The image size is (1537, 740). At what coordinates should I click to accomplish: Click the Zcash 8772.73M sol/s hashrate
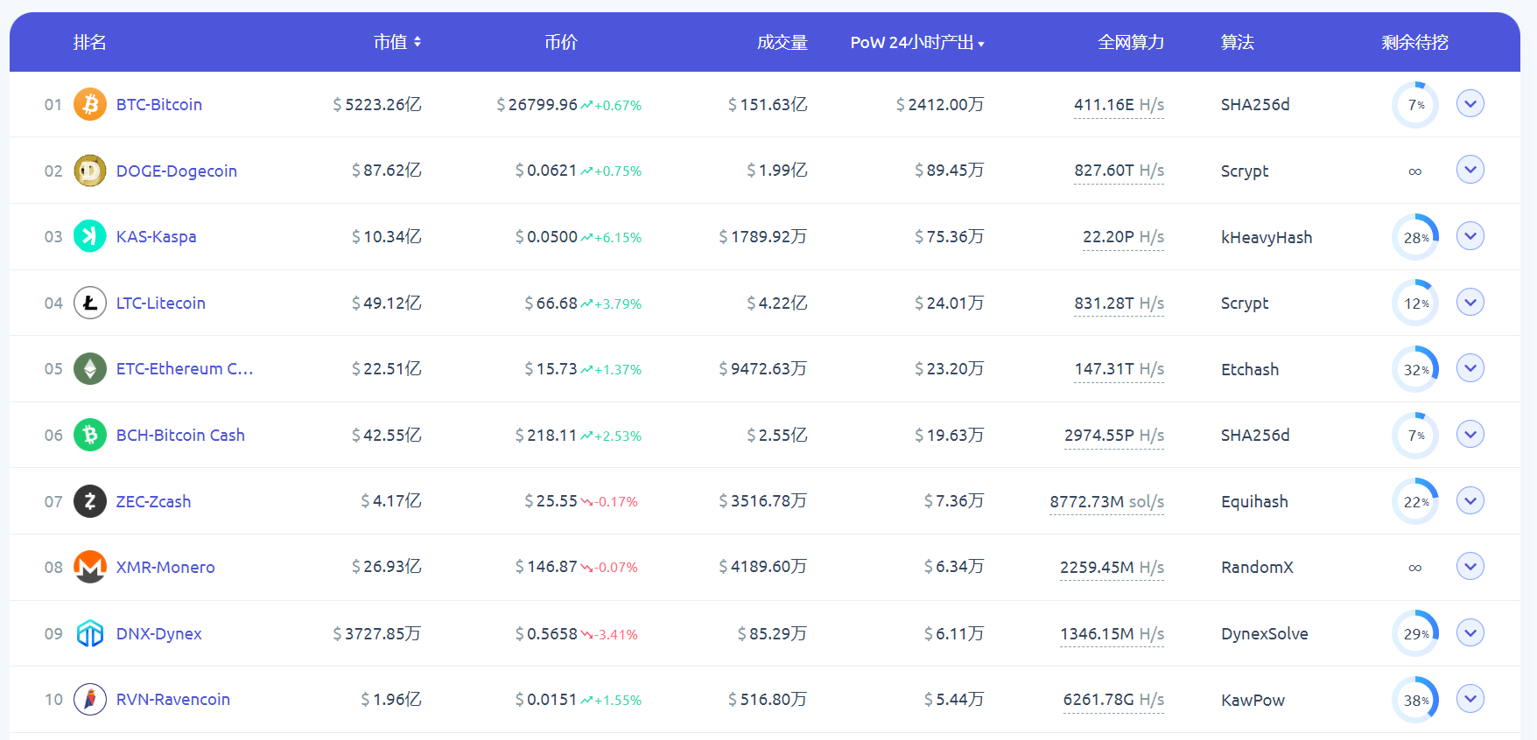(x=1106, y=501)
